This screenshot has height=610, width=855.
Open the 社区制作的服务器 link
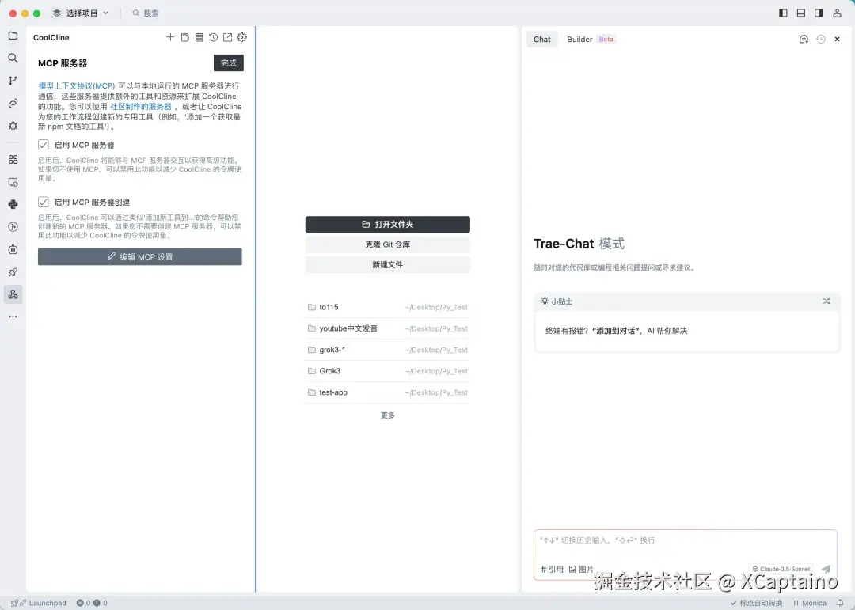tap(141, 106)
